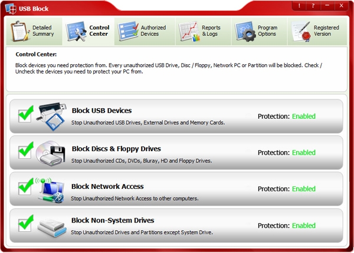Open the Detailed Summary tab
354x253 pixels.
[x=34, y=31]
